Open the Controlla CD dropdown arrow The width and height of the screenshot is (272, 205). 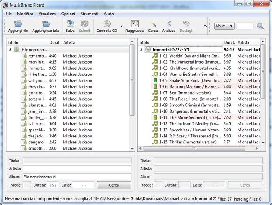click(121, 26)
